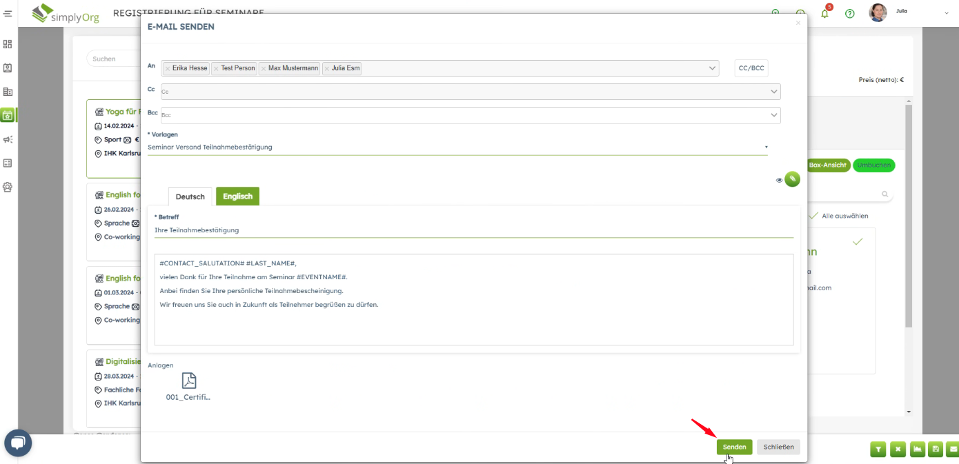
Task: Open the help question mark icon
Action: pos(850,13)
